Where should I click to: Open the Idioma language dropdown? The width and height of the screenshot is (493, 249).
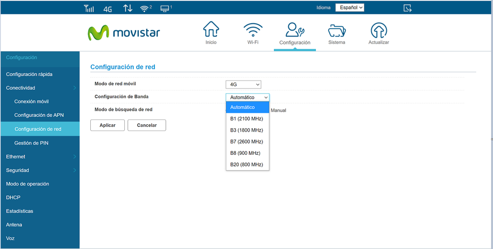point(349,8)
